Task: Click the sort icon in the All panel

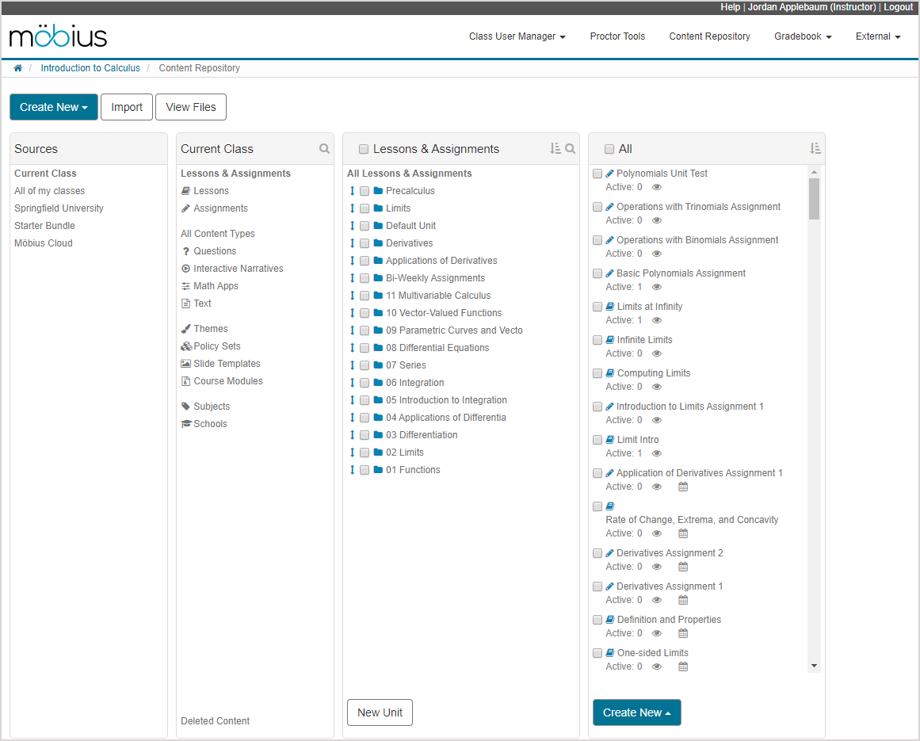Action: point(815,148)
